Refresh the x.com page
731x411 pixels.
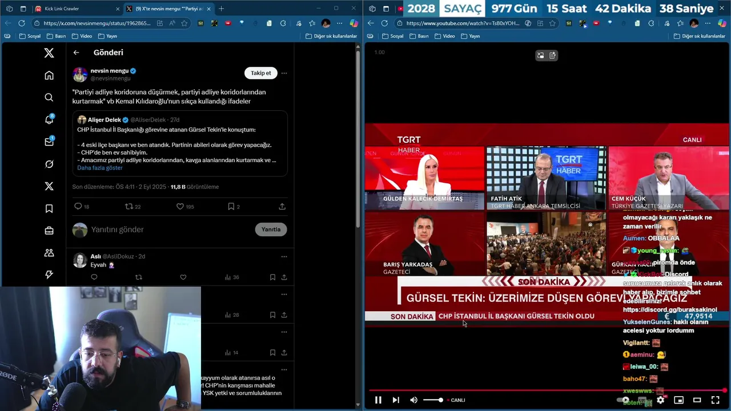(21, 23)
